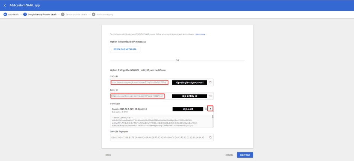354x161 pixels.
Task: Go to Google Identity Provider details step
Action: click(40, 14)
